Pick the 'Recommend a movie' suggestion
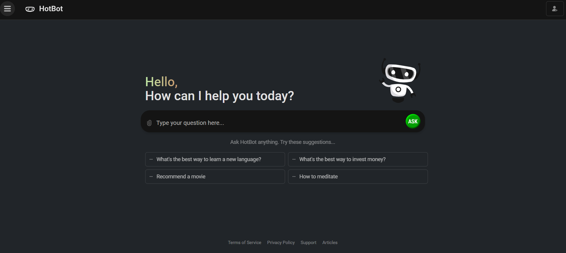The height and width of the screenshot is (253, 566). point(181,177)
